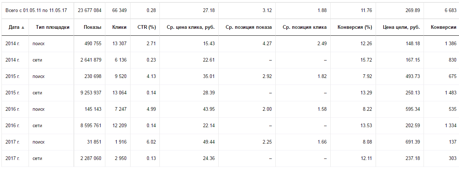
Task: Click the total period summary cell
Action: (x=36, y=10)
